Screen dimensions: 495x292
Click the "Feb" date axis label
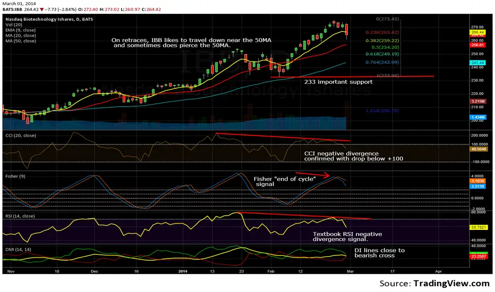pos(270,271)
